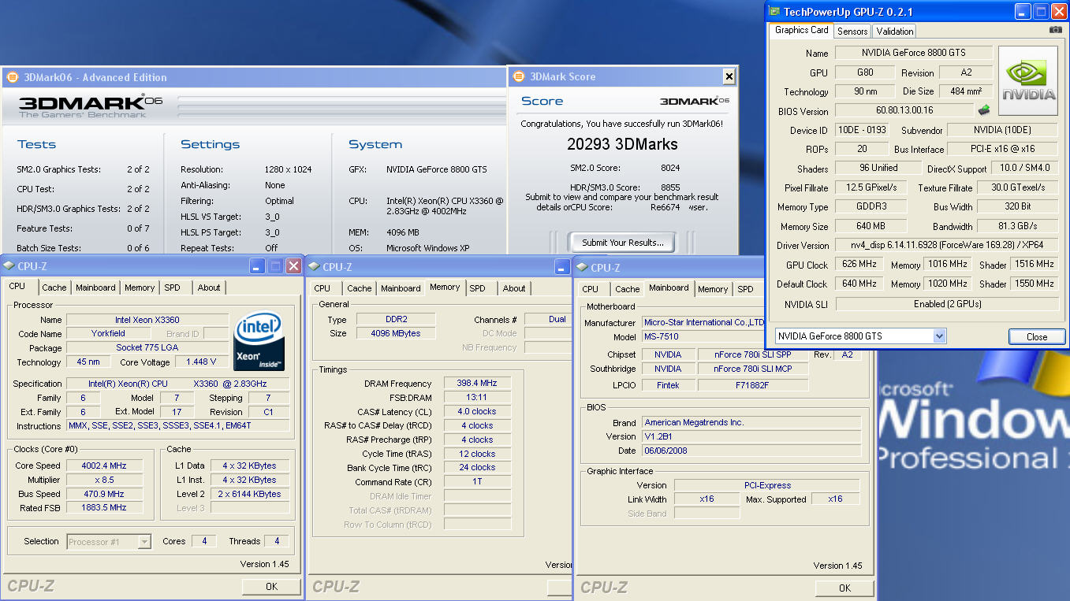This screenshot has width=1070, height=601.
Task: Select Graphics Card tab in GPU-Z
Action: point(801,30)
